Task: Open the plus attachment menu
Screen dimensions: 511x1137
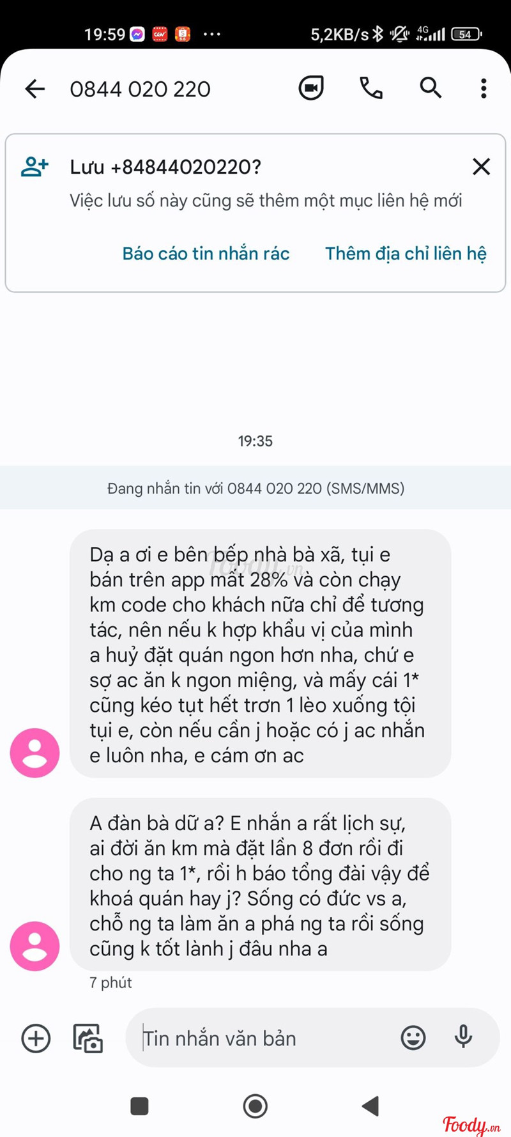Action: tap(36, 1038)
